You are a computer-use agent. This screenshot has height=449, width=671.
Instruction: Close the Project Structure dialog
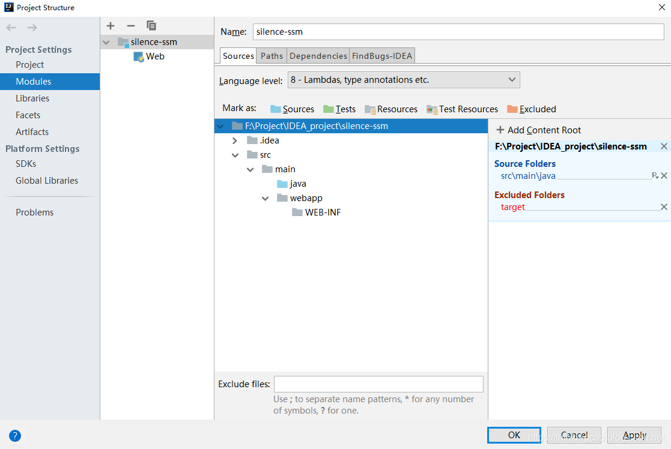(661, 7)
